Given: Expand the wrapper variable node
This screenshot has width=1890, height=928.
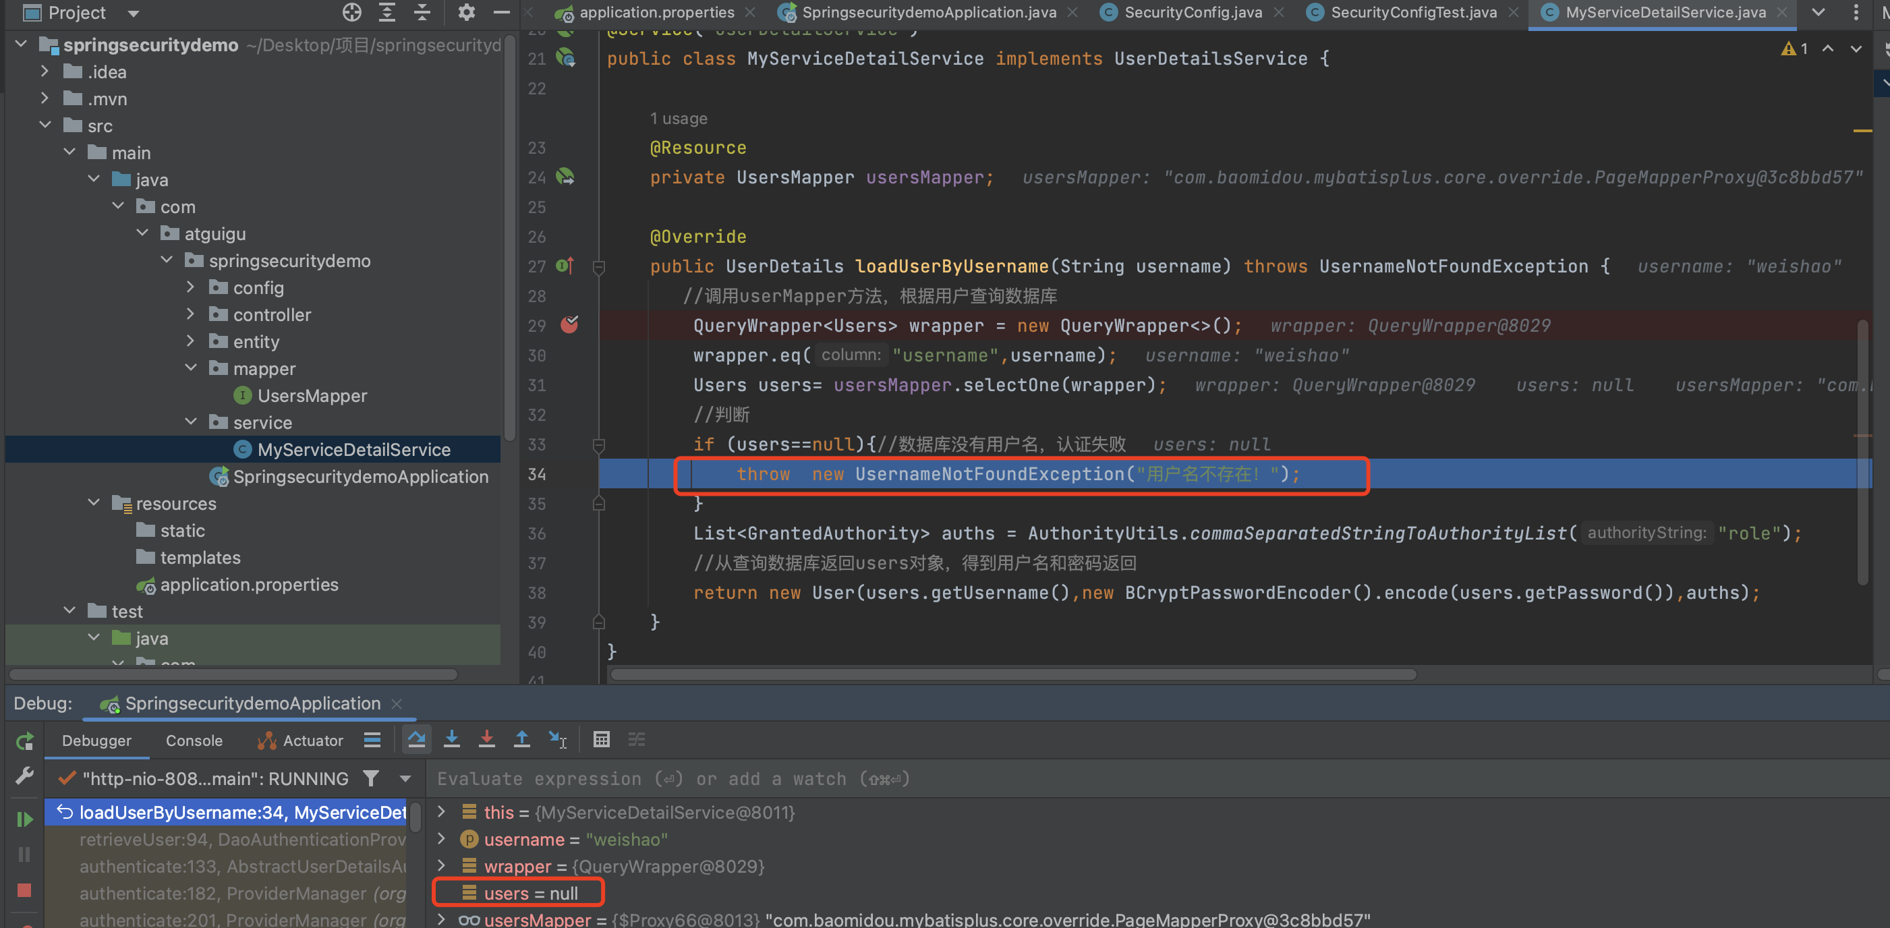Looking at the screenshot, I should [x=442, y=867].
